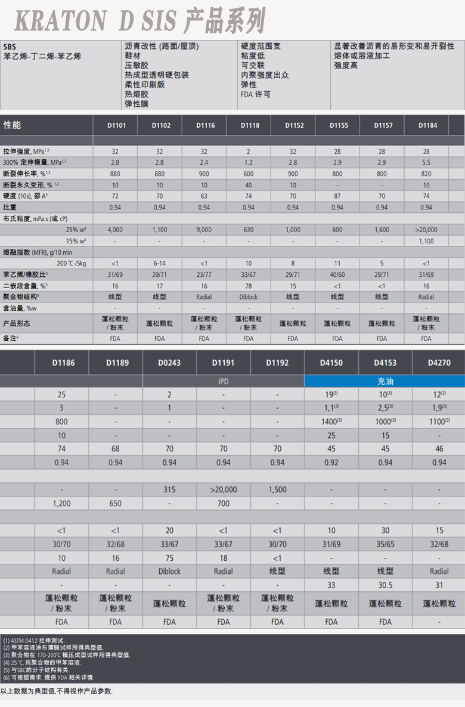The width and height of the screenshot is (465, 707).
Task: Click the FDA 许可 text
Action: coord(256,94)
